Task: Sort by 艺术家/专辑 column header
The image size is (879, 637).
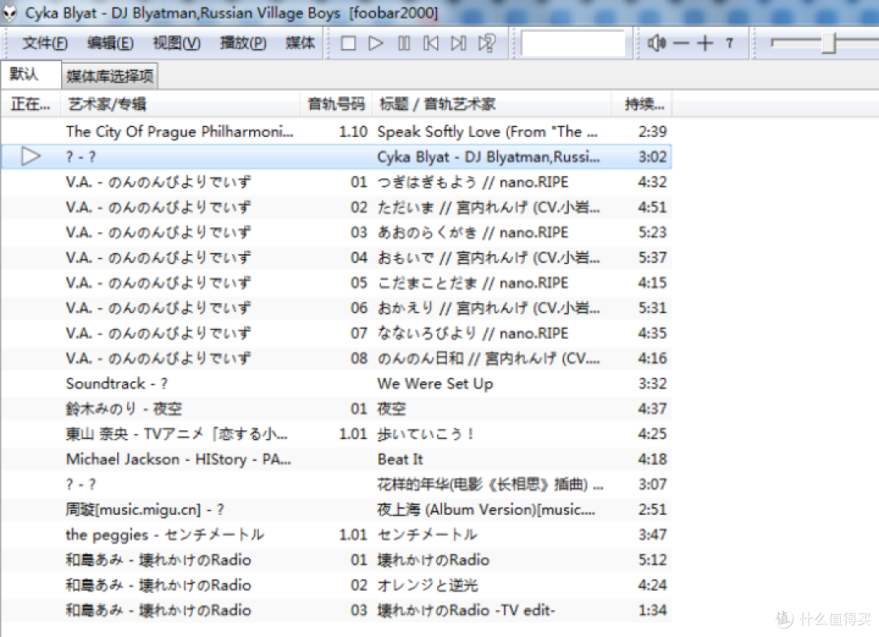Action: (x=179, y=103)
